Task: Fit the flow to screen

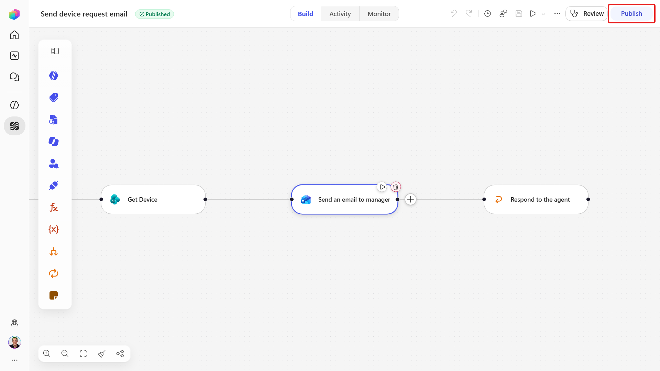Action: 83,353
